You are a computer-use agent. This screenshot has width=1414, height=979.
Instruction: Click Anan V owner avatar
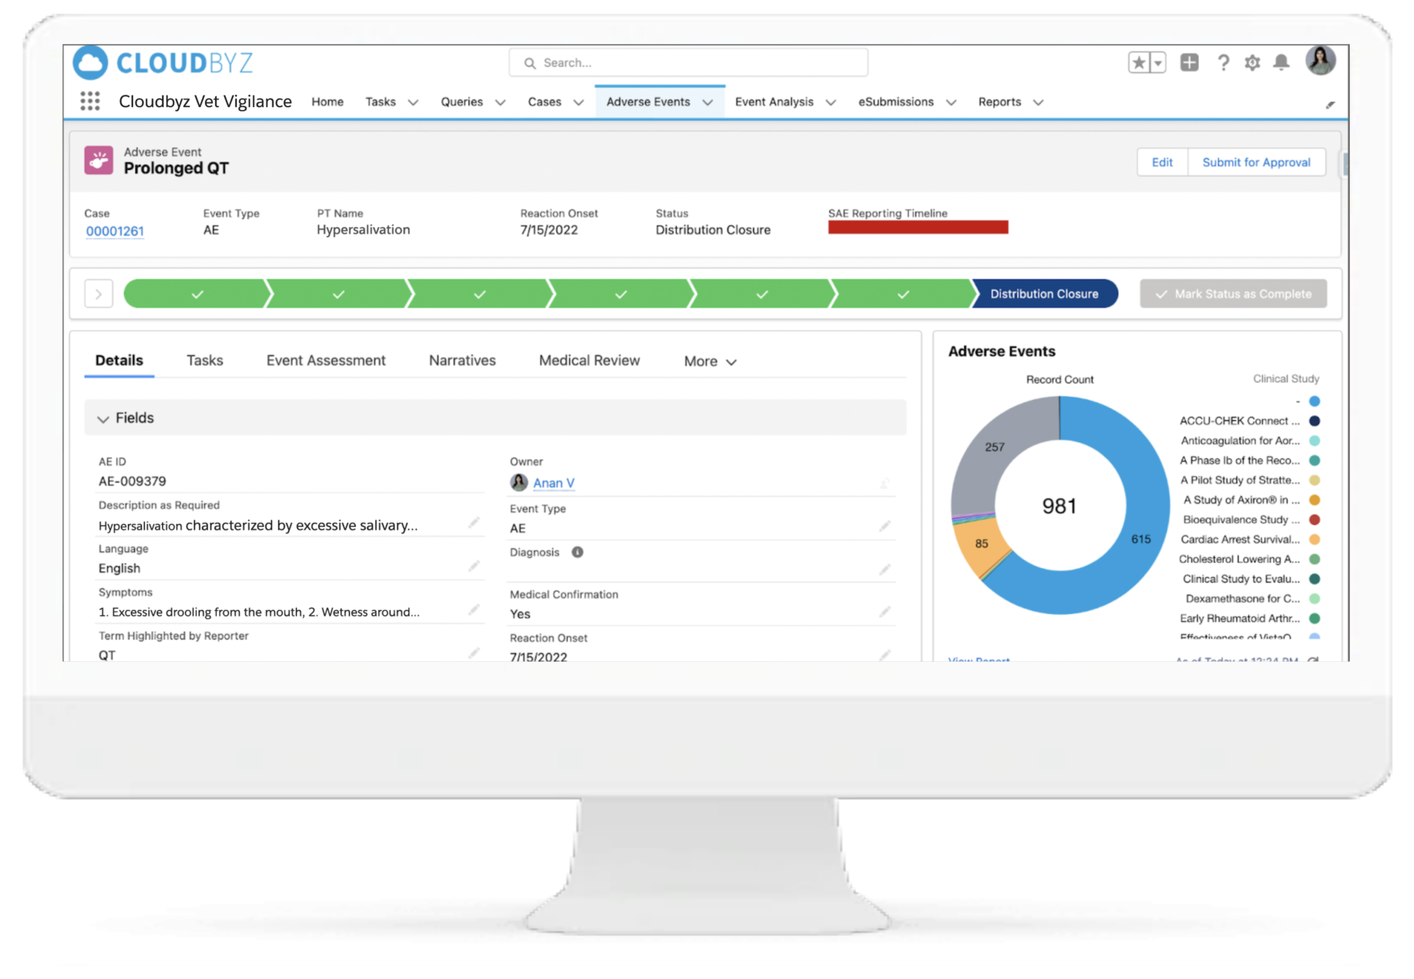(519, 483)
